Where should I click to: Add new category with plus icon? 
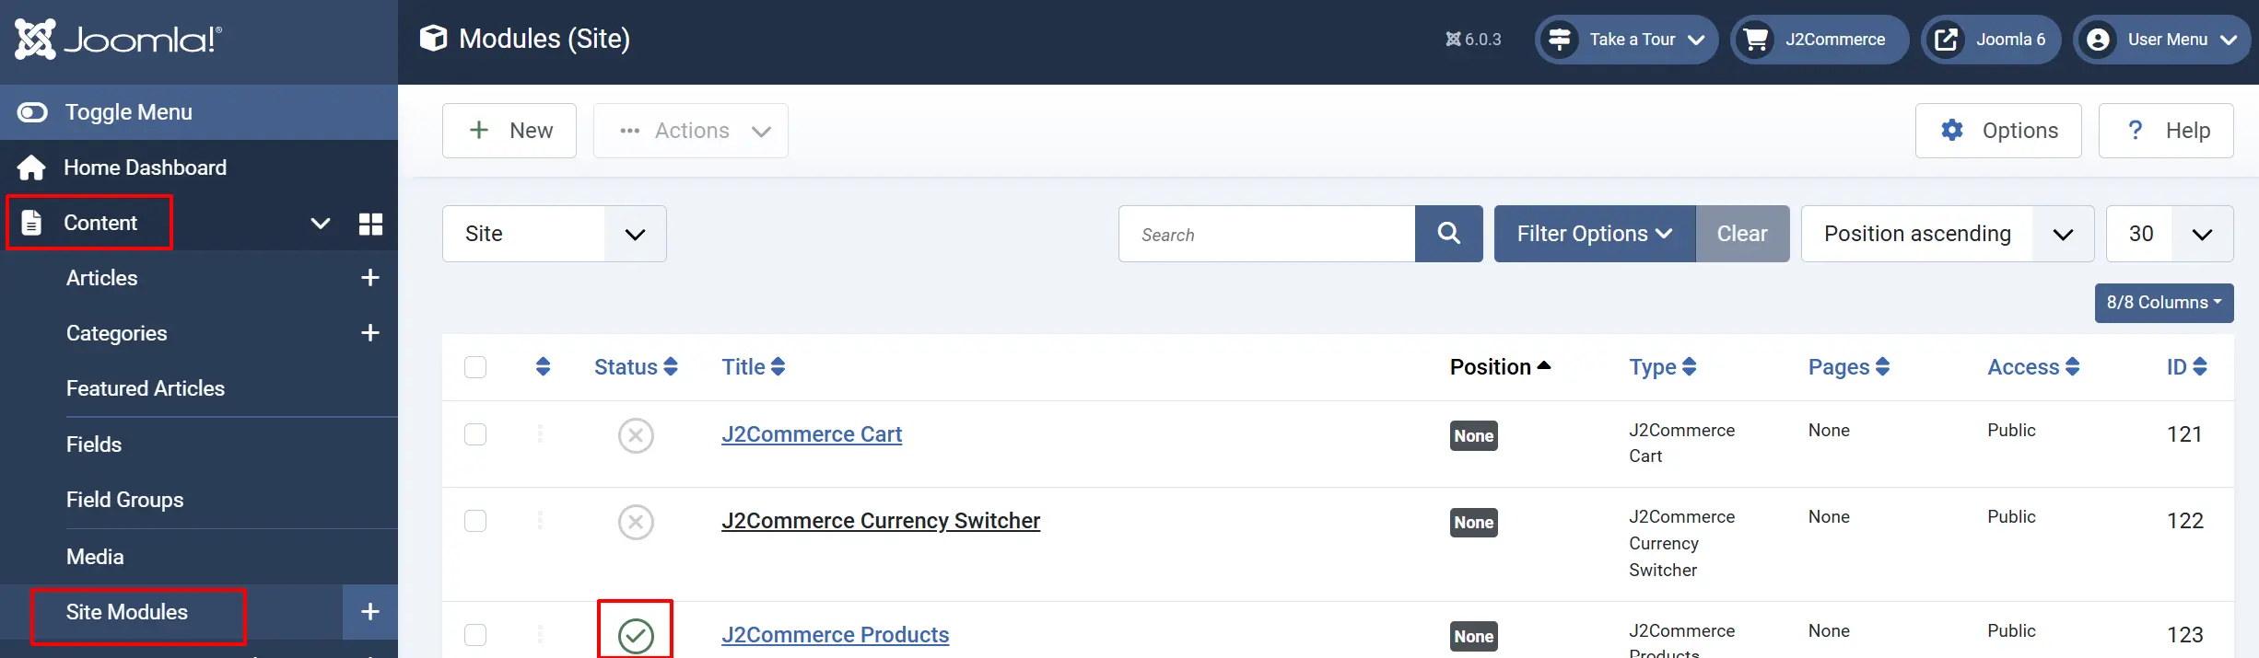coord(370,333)
